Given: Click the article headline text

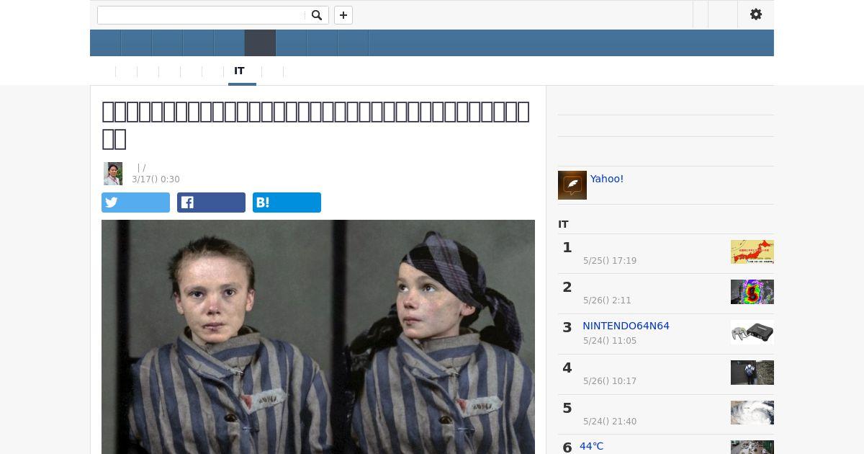Looking at the screenshot, I should point(316,125).
